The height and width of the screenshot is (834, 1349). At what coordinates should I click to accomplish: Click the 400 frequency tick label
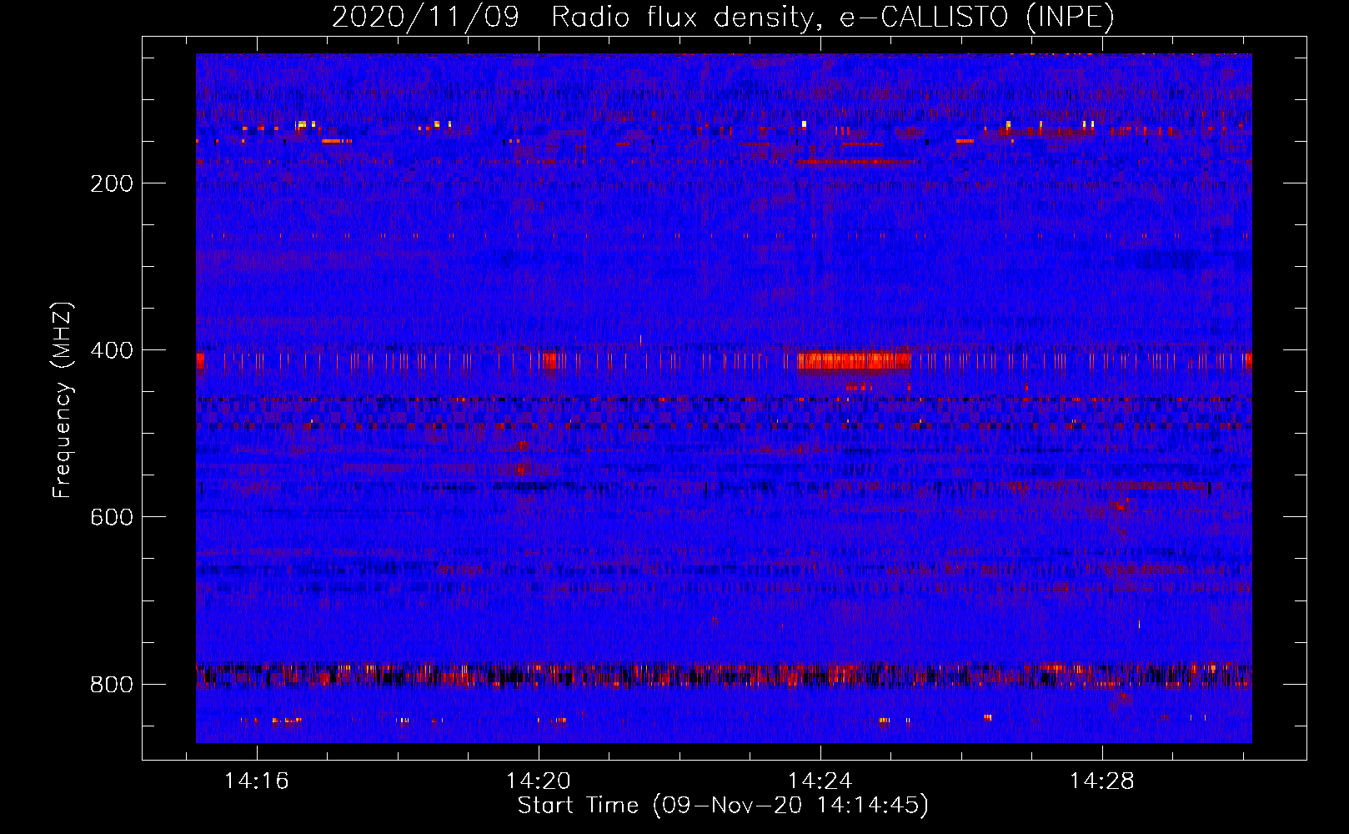[112, 350]
